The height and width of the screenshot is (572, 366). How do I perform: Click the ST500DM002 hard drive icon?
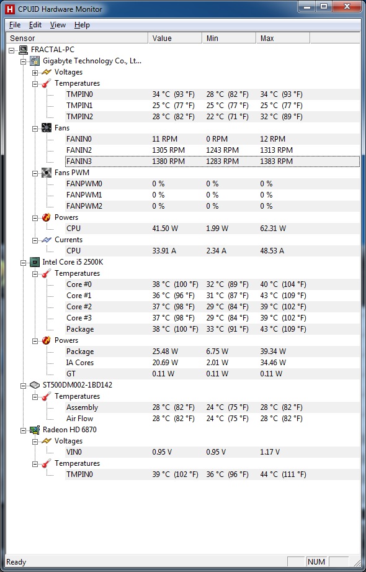(35, 385)
